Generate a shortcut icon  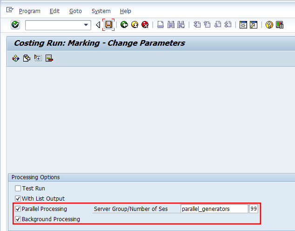point(254,25)
